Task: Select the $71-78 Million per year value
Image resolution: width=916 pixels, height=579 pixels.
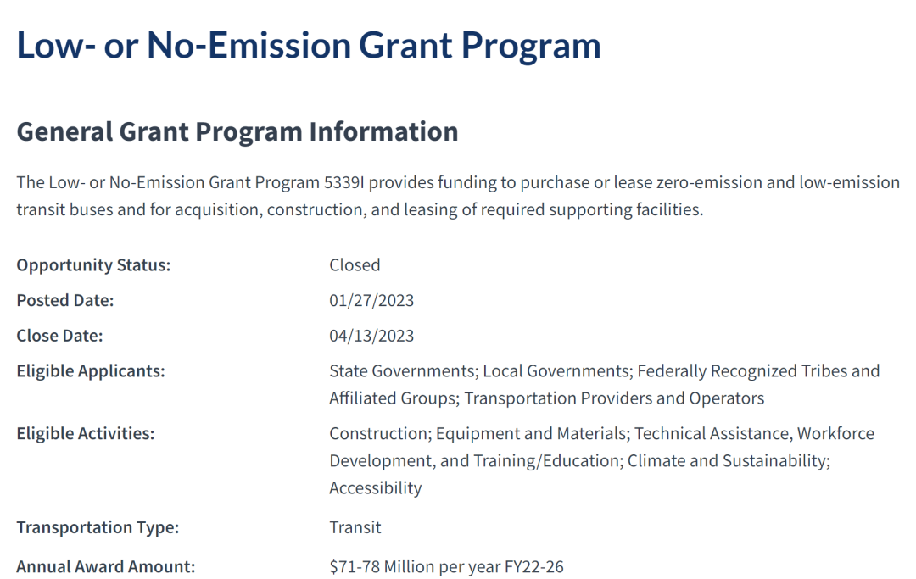Action: click(x=446, y=567)
